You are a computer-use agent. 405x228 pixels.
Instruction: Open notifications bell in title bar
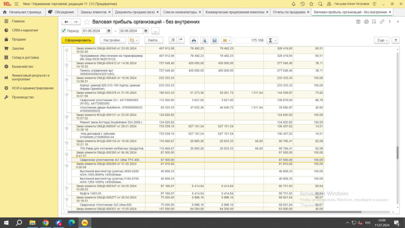[x=294, y=4]
